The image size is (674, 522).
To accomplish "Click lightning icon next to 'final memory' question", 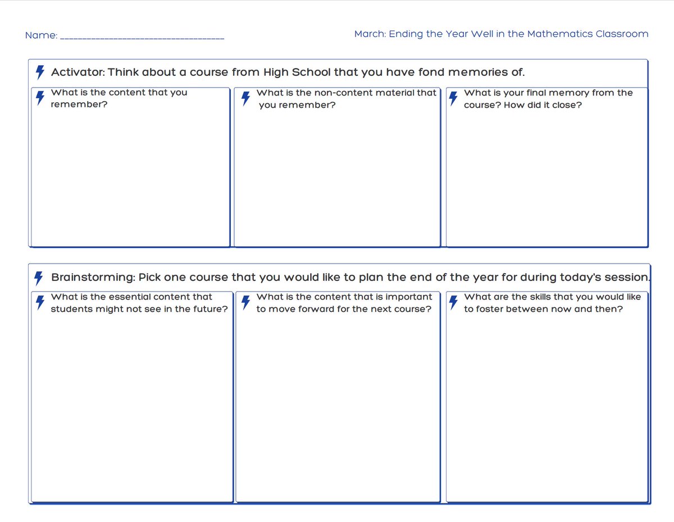I will tap(453, 98).
